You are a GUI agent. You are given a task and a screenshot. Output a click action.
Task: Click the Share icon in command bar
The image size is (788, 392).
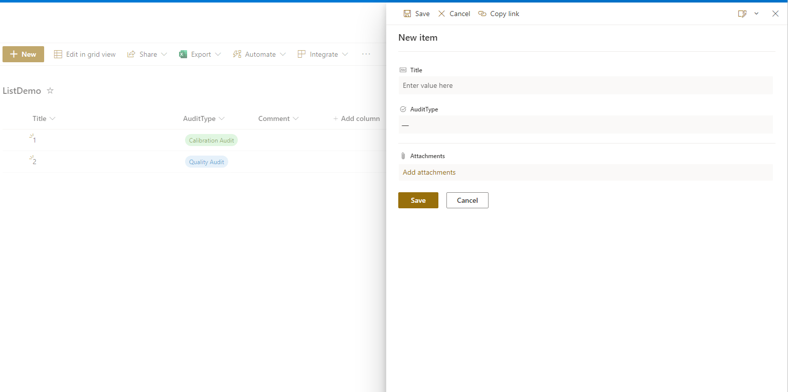[131, 54]
